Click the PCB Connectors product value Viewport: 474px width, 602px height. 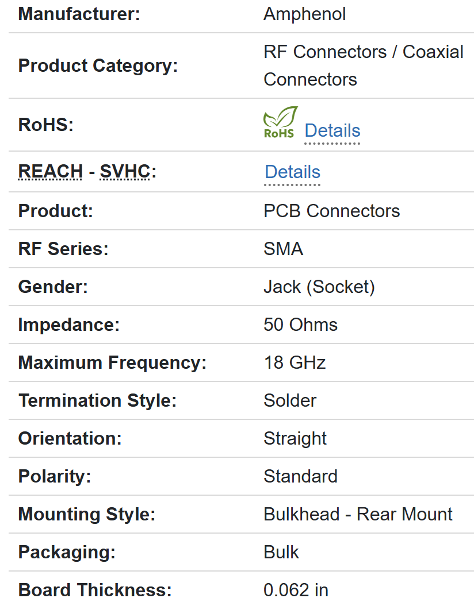331,211
